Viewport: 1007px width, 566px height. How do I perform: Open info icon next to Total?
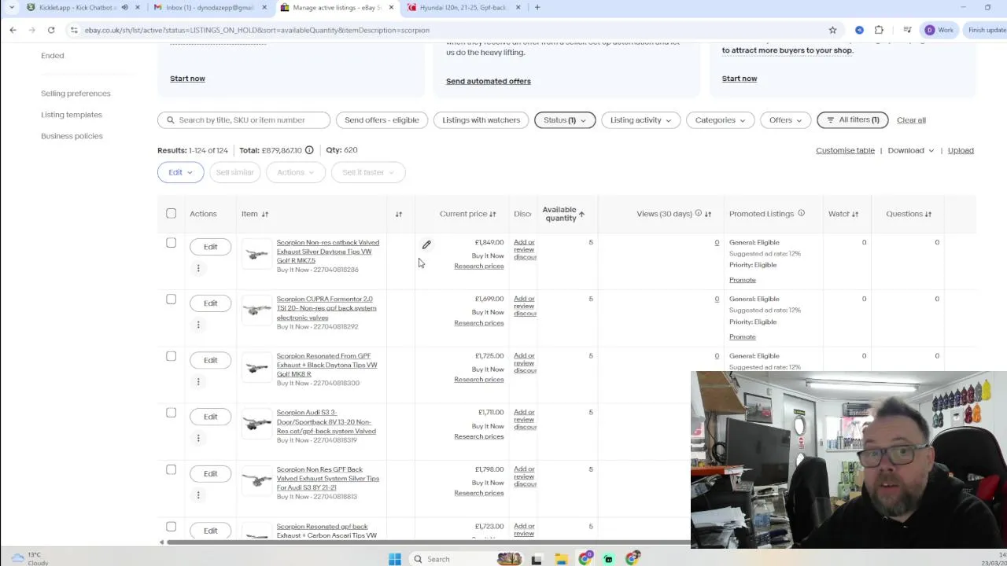click(309, 150)
